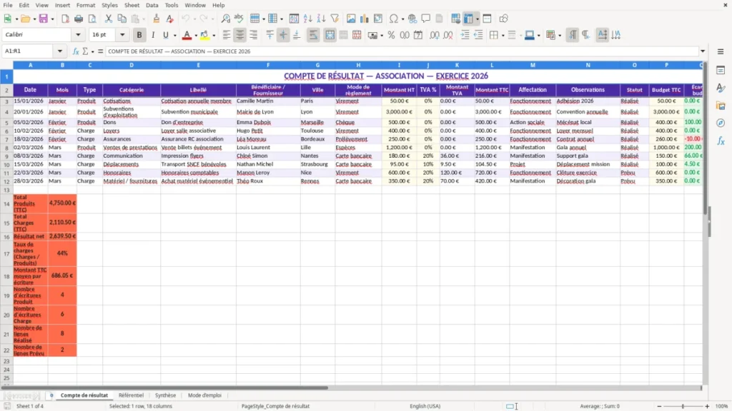Open the File menu
The image size is (732, 411).
(8, 5)
